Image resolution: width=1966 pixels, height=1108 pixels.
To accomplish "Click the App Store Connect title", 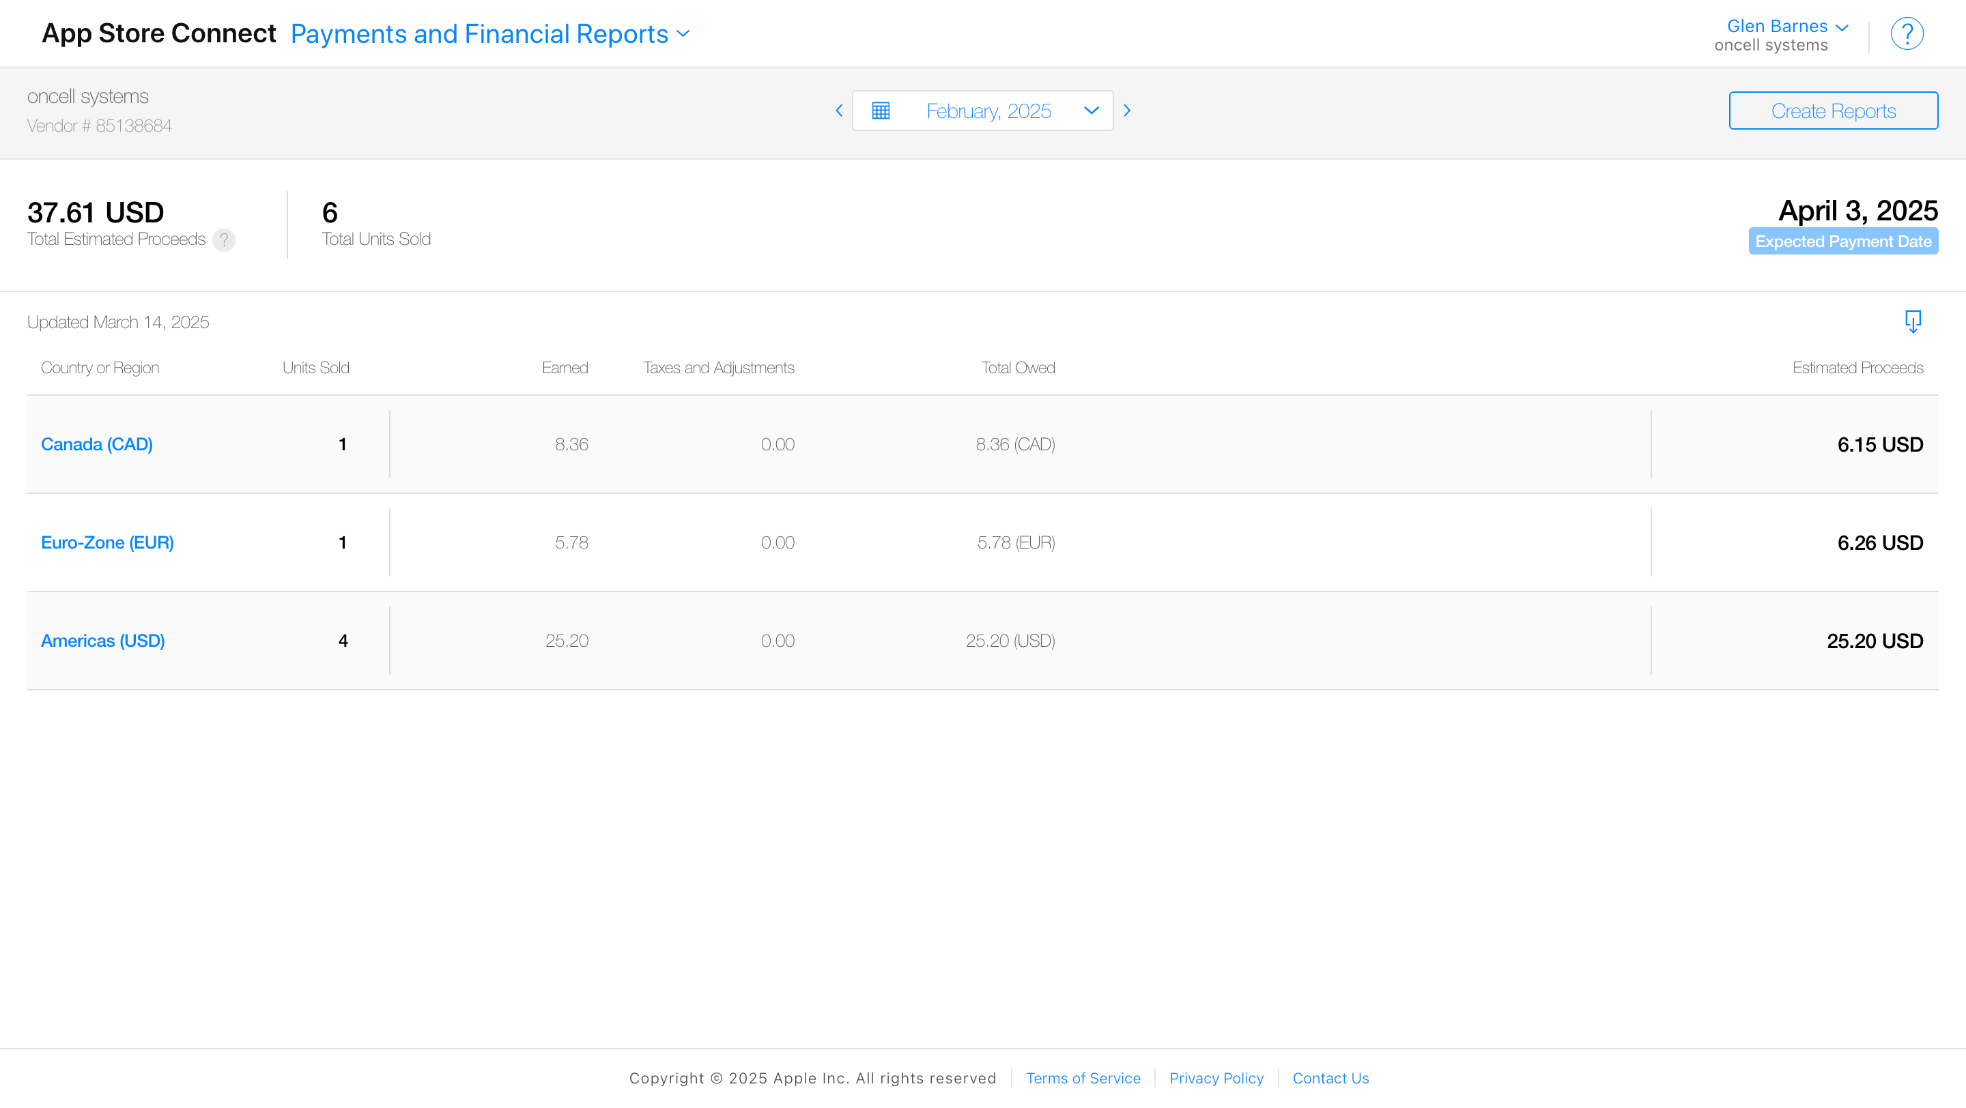I will (x=159, y=33).
